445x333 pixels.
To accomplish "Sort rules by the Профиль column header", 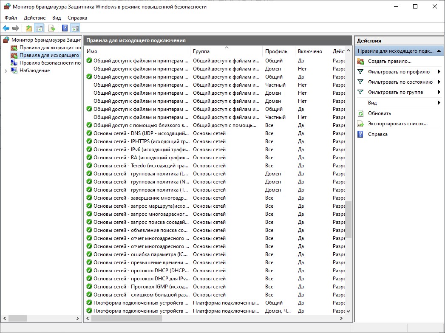I will point(276,51).
